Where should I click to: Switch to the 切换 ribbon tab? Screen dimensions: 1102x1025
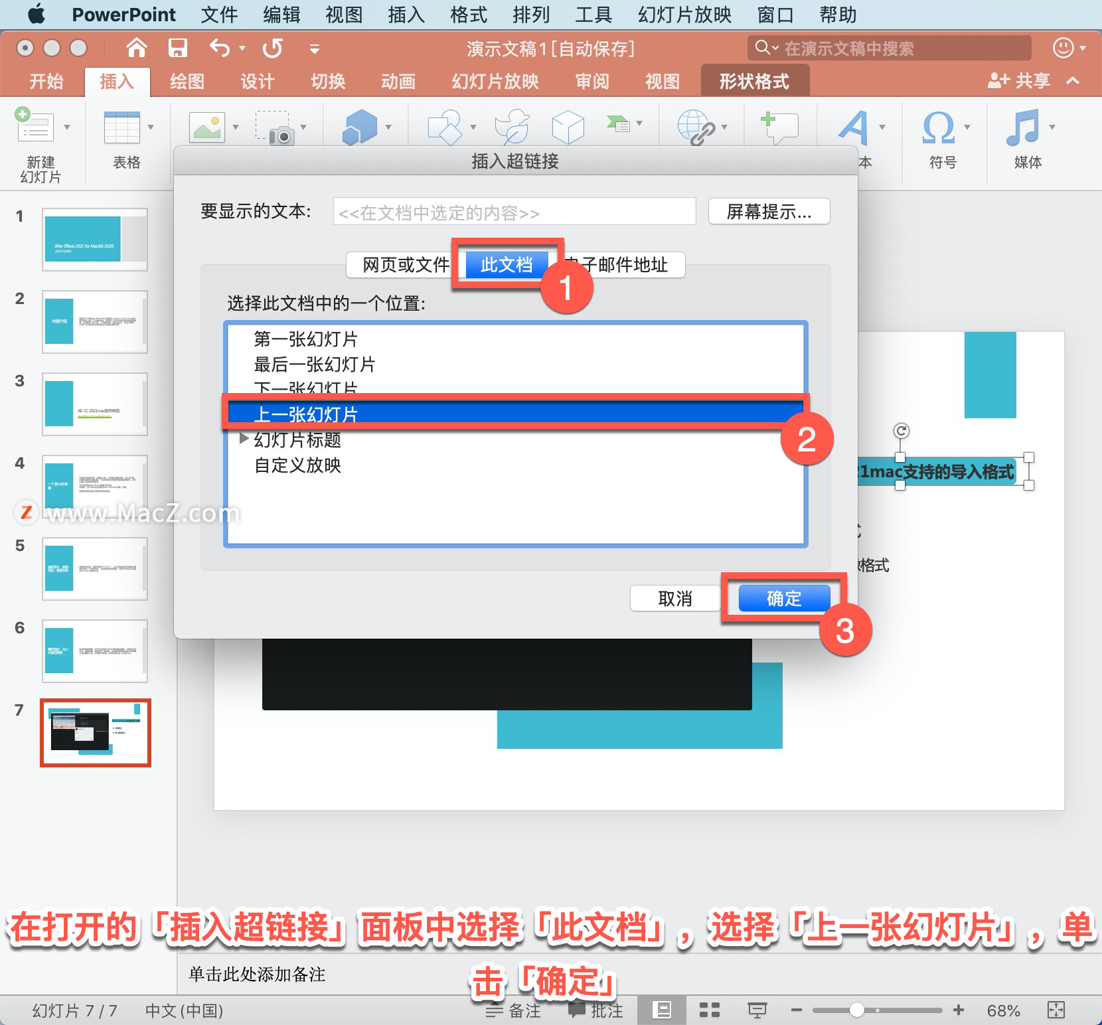329,82
